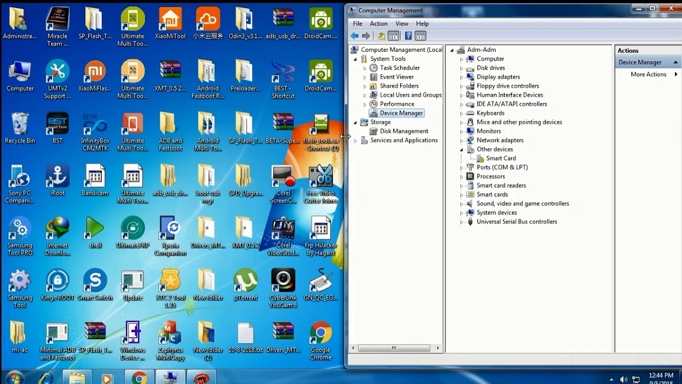Open the Action menu
The width and height of the screenshot is (682, 384).
[379, 23]
